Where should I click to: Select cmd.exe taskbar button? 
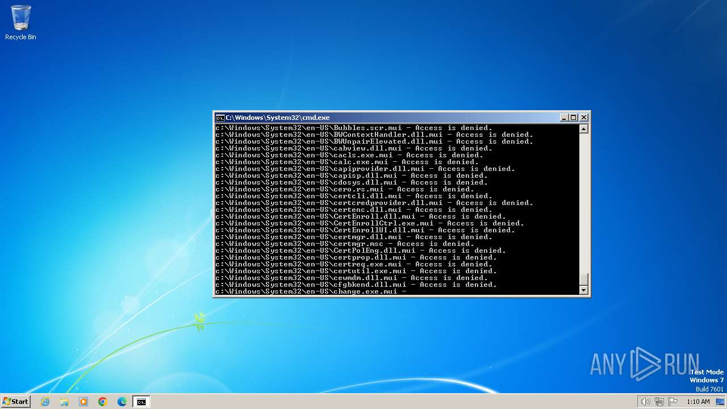coord(141,402)
